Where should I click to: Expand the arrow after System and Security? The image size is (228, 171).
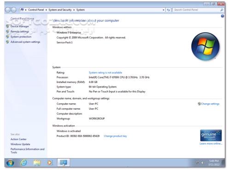tap(74, 10)
